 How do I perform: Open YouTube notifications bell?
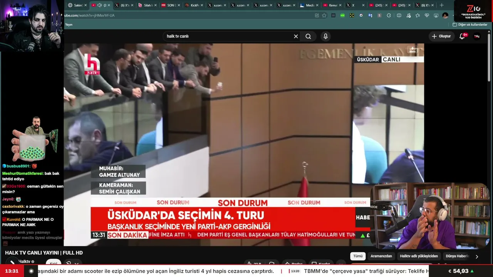(463, 36)
